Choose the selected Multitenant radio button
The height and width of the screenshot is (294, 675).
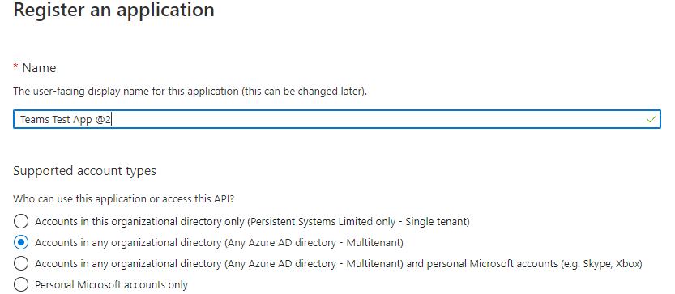[21, 243]
